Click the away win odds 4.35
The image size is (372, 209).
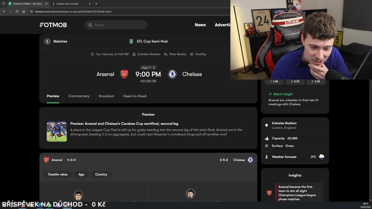pyautogui.click(x=316, y=82)
